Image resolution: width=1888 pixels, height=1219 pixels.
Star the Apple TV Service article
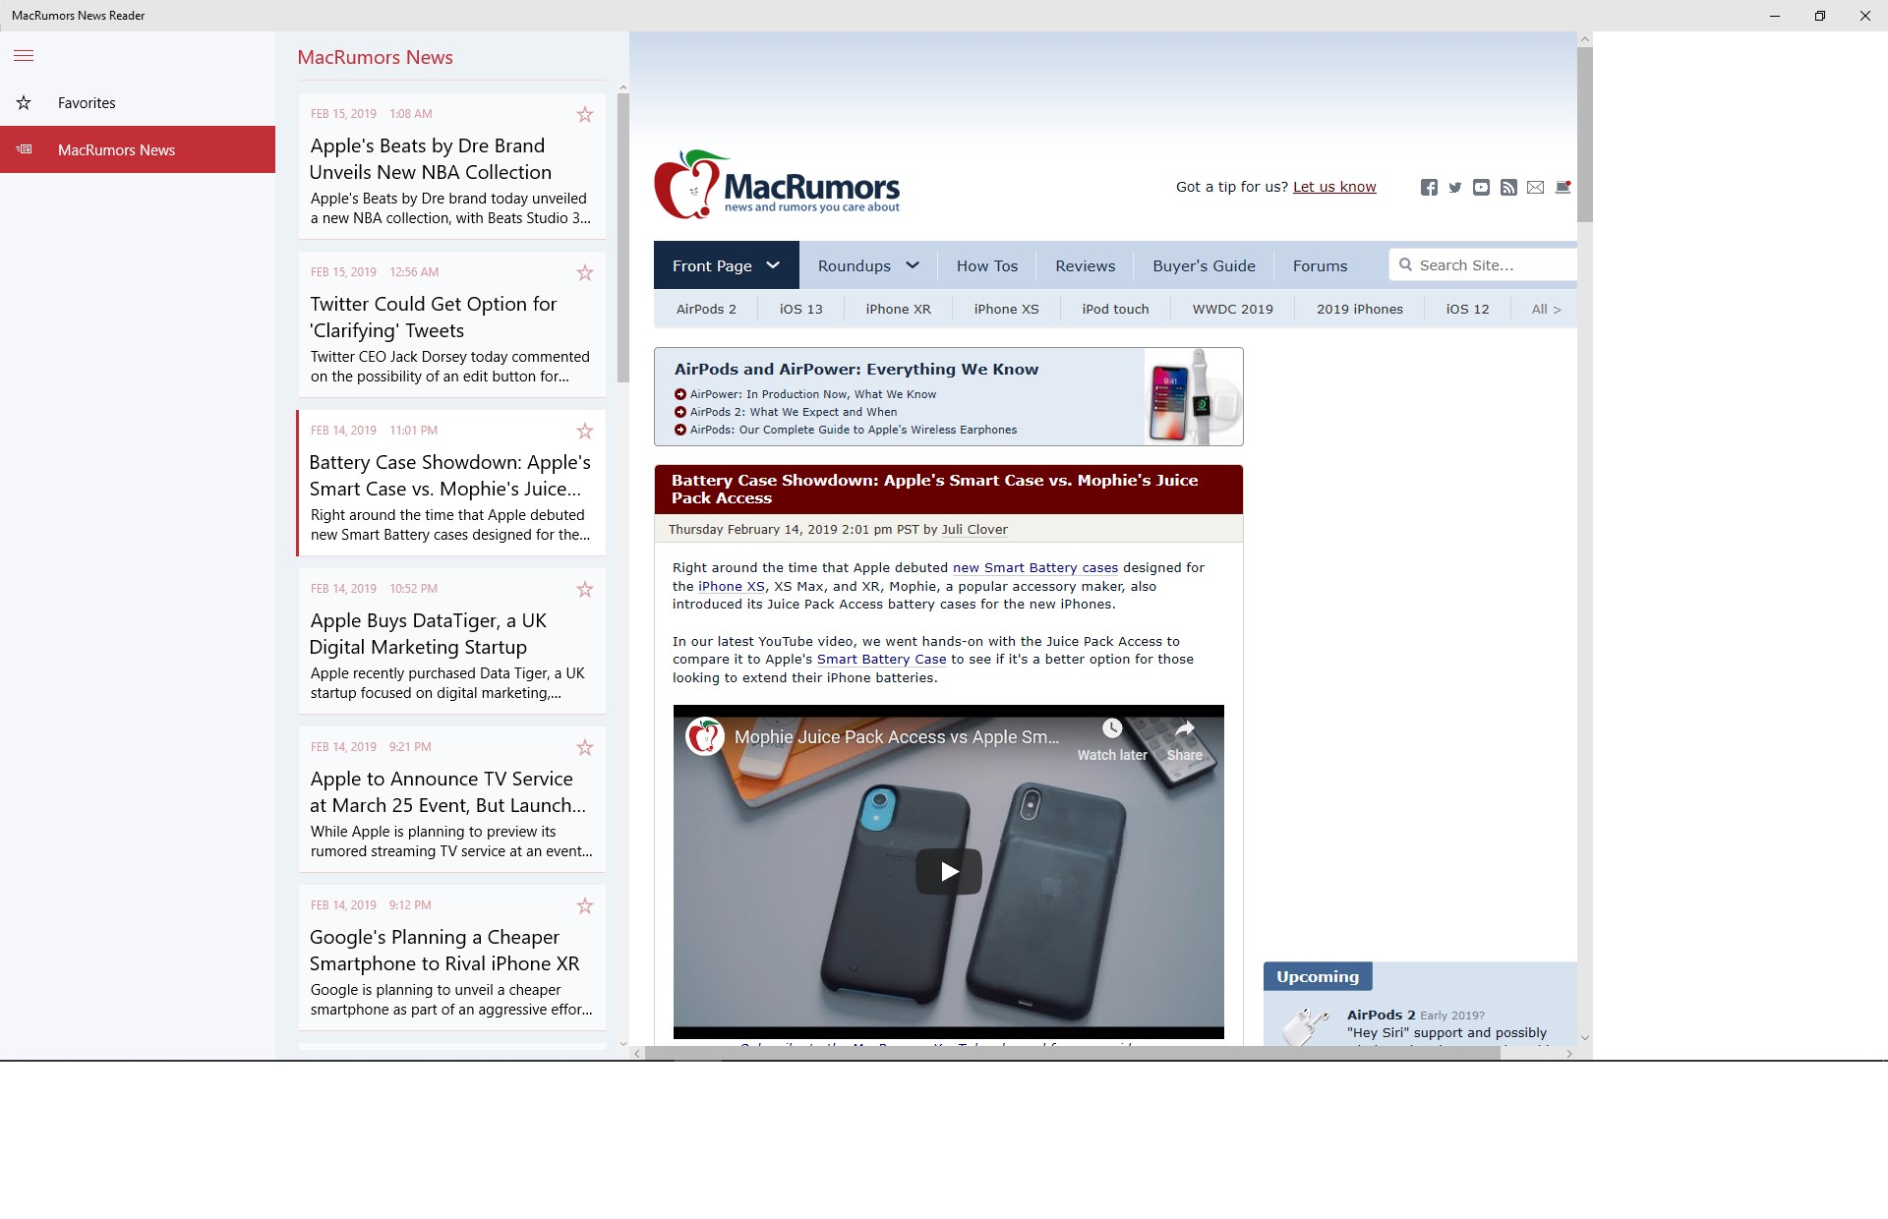click(585, 747)
